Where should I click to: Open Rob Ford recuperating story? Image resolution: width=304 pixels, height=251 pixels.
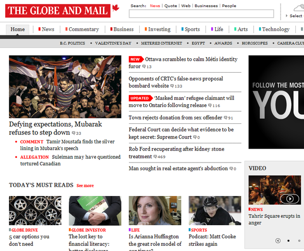point(177,153)
